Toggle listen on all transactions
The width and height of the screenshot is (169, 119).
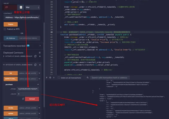[x=59, y=78]
